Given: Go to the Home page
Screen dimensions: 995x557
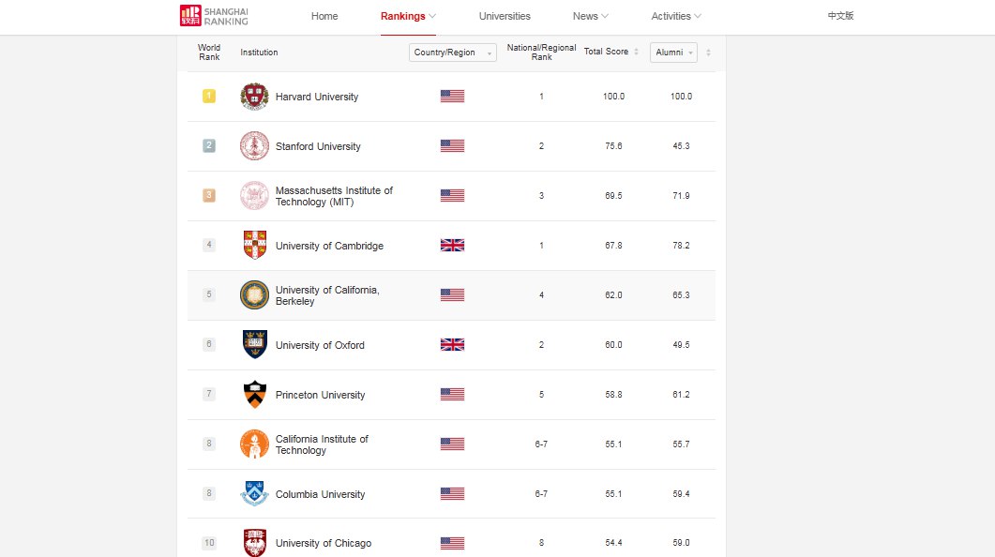Looking at the screenshot, I should click(x=324, y=17).
